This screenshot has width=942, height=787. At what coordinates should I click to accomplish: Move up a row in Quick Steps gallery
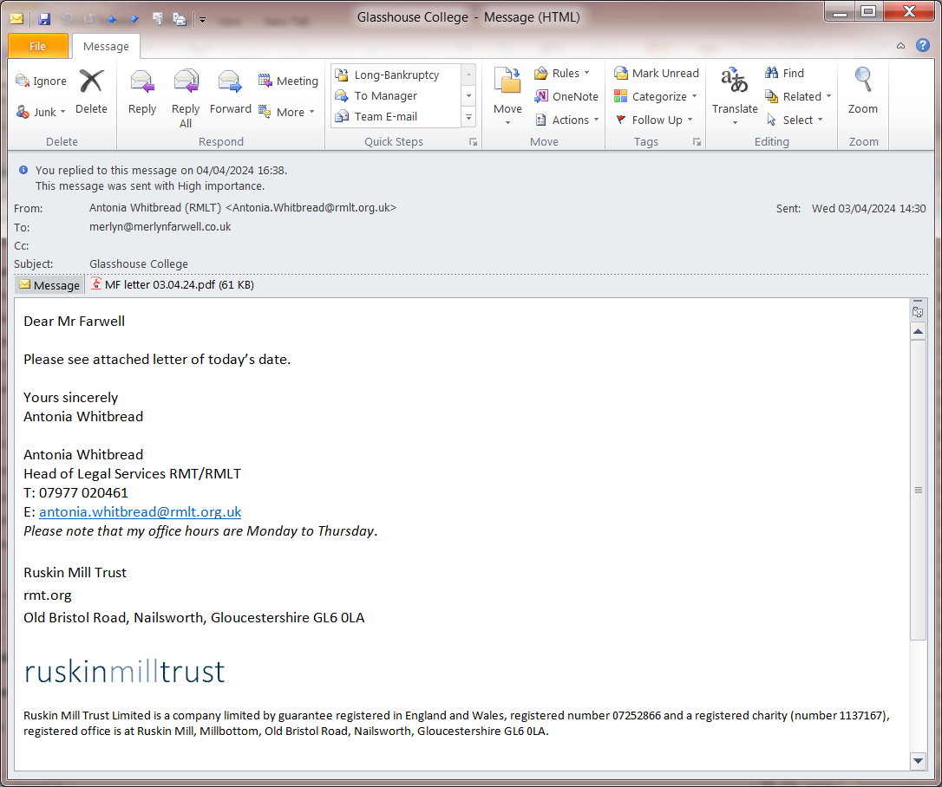[x=468, y=75]
